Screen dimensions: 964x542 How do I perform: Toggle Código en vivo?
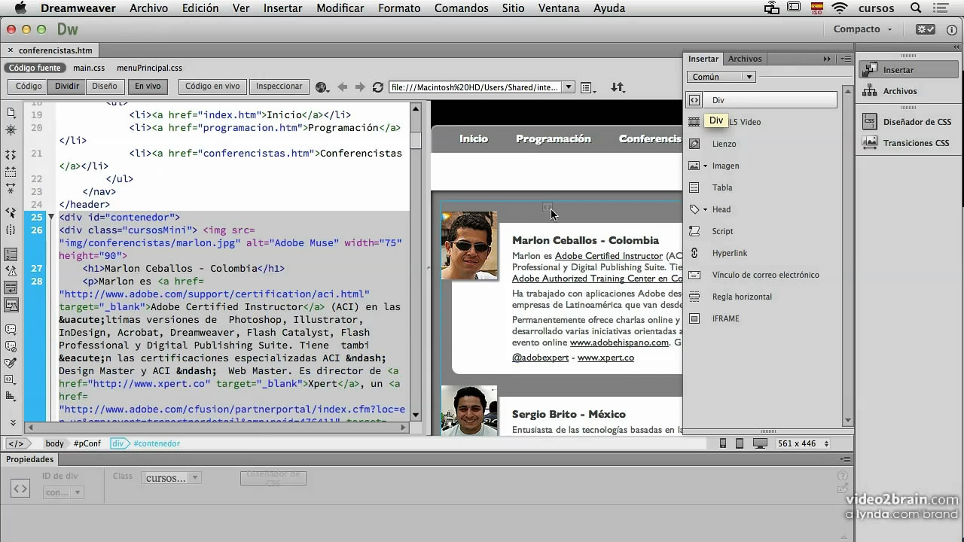(x=212, y=87)
